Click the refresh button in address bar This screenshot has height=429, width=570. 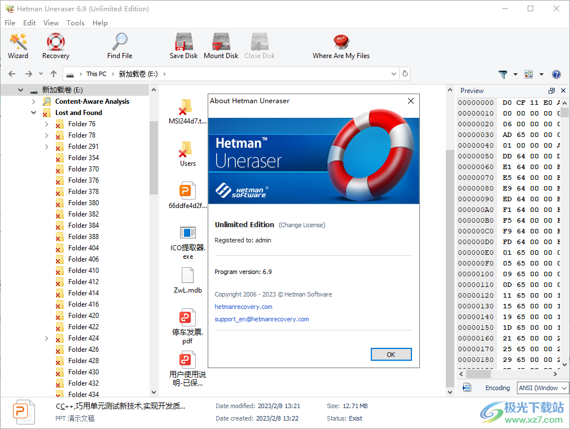click(405, 74)
